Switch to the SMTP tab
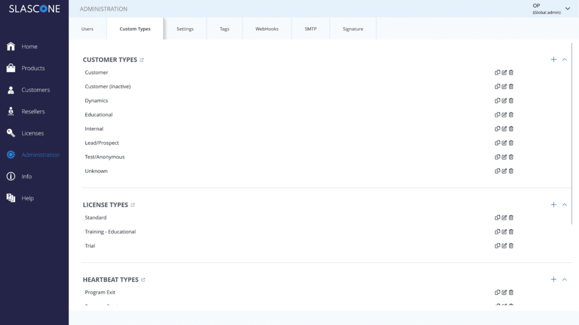This screenshot has height=325, width=579. coord(310,29)
